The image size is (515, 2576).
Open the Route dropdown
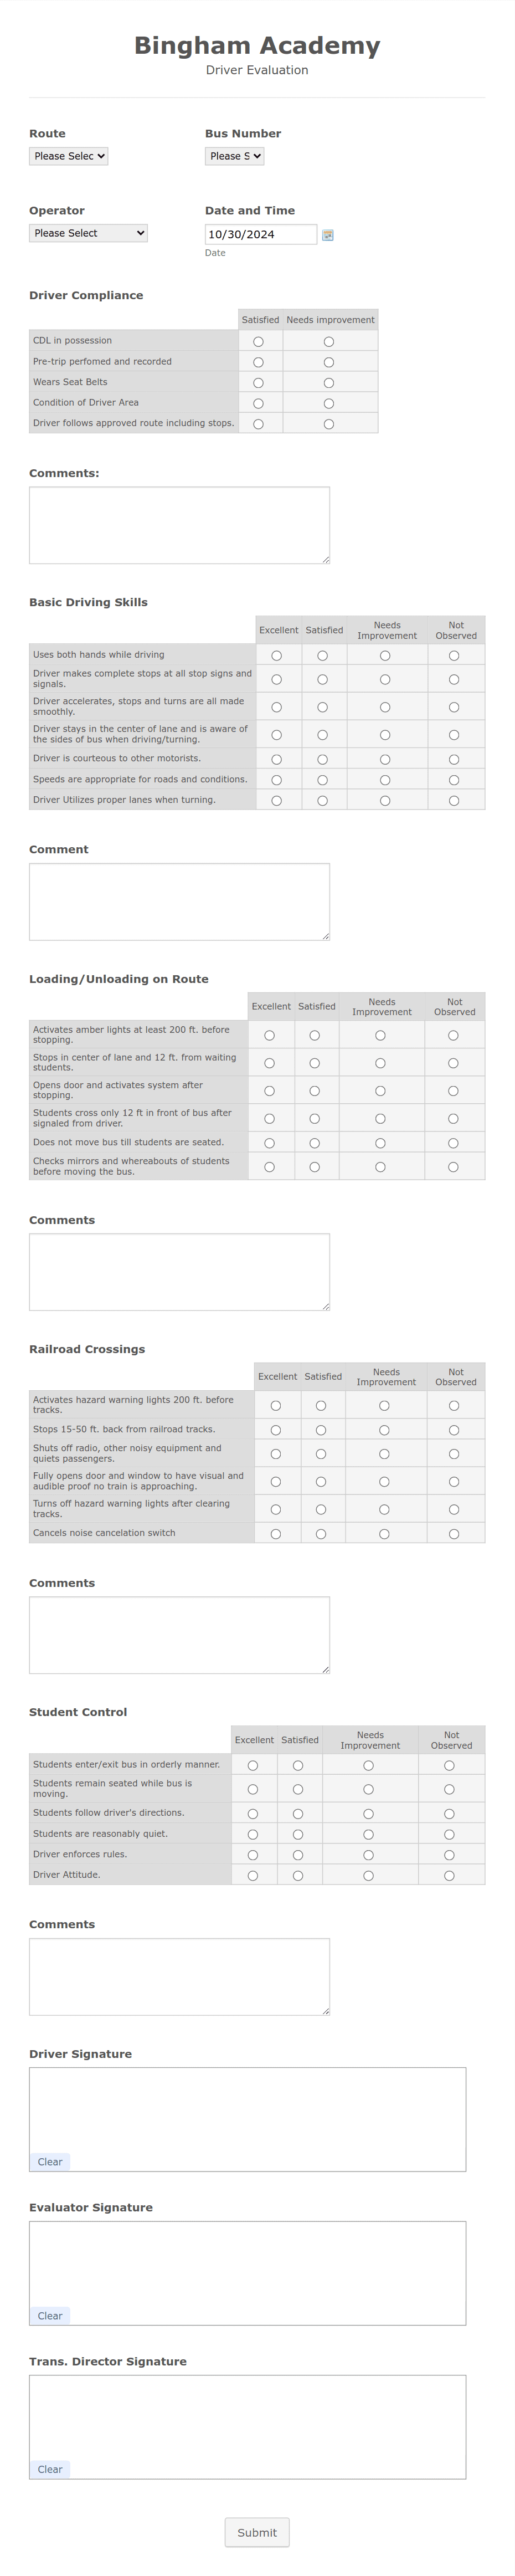coord(68,156)
